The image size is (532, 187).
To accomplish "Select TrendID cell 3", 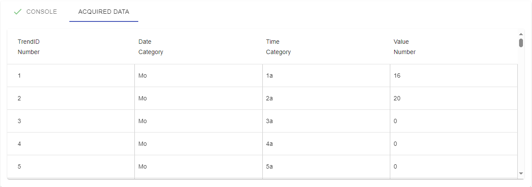I will 71,121.
